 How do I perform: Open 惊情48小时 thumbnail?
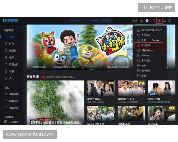(x=131, y=114)
